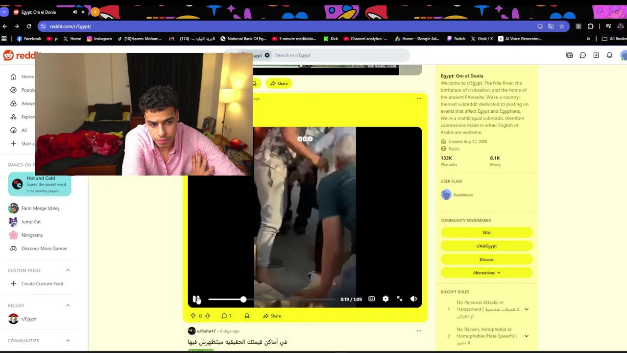Go to Home in the Reddit sidebar
Screen dimensions: 627x353
pos(22,76)
